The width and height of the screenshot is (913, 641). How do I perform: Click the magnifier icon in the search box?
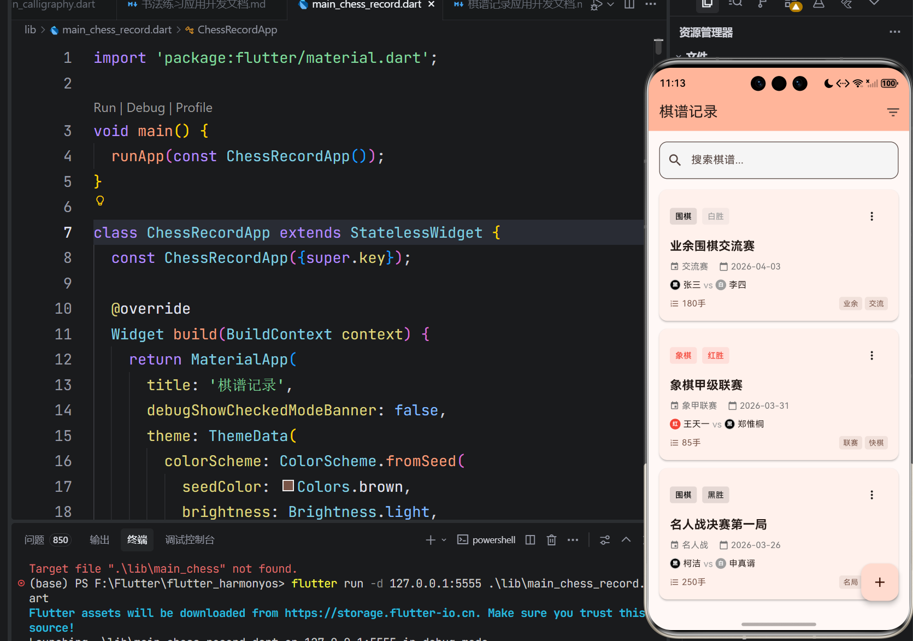pyautogui.click(x=675, y=160)
